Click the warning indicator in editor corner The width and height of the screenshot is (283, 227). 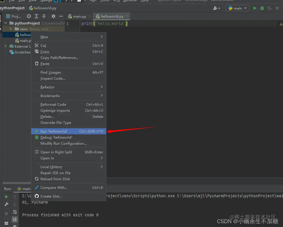coord(281,24)
